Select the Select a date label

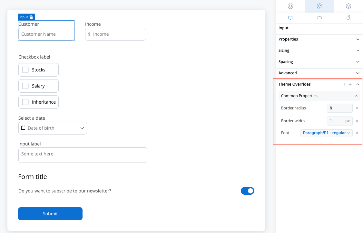pyautogui.click(x=32, y=118)
